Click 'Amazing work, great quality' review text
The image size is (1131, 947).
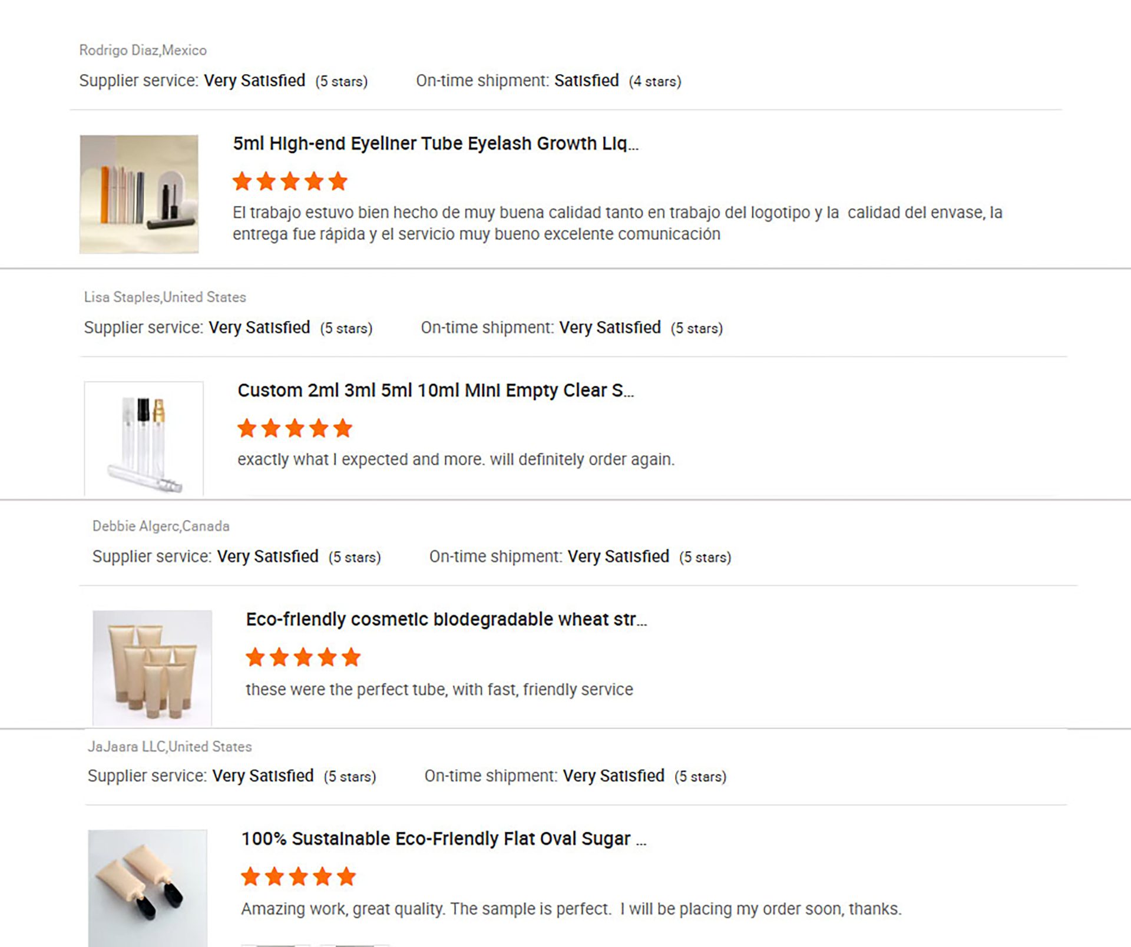(571, 909)
